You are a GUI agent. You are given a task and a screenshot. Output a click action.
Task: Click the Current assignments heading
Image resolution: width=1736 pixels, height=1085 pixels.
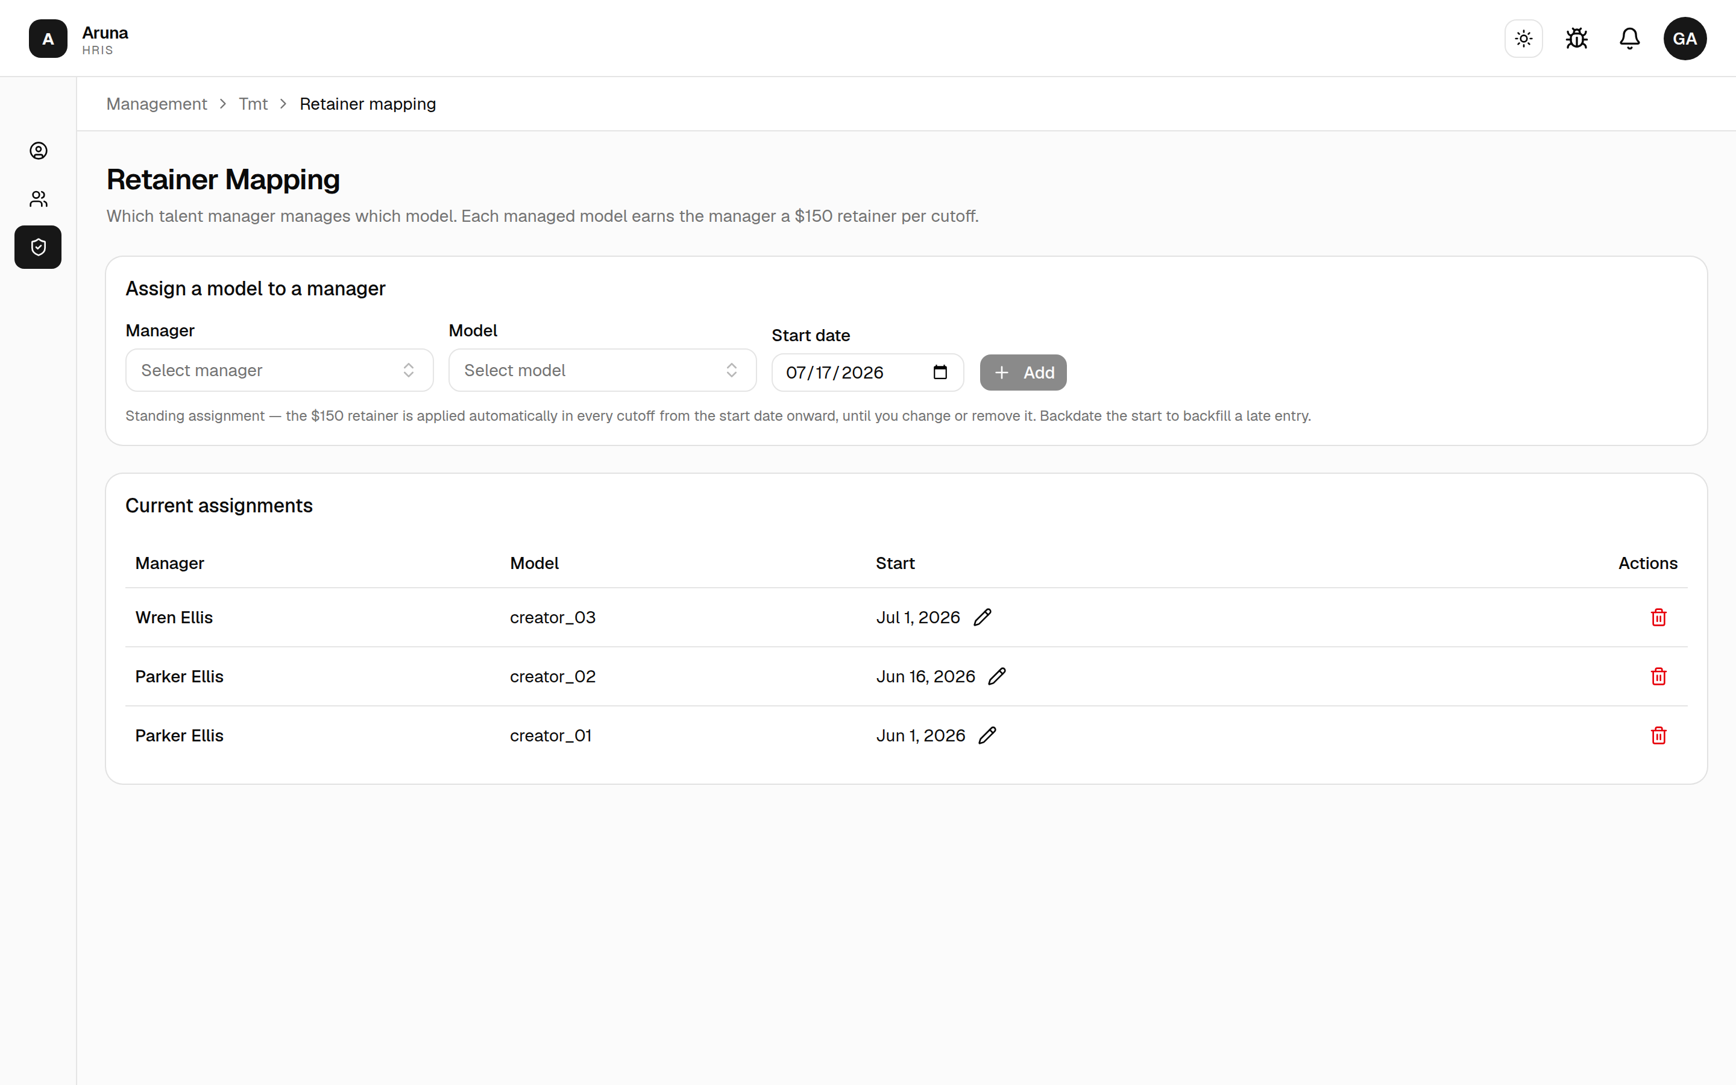[x=219, y=506]
